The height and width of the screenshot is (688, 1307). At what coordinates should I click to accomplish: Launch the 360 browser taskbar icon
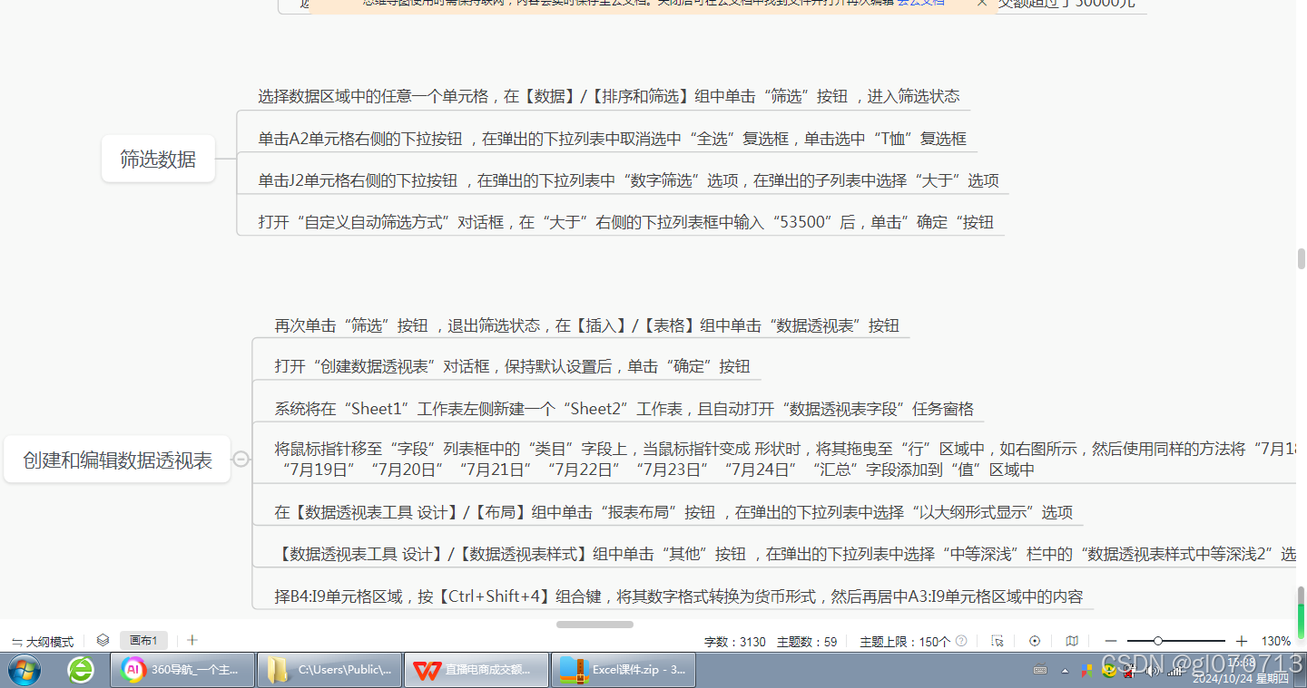(x=81, y=670)
